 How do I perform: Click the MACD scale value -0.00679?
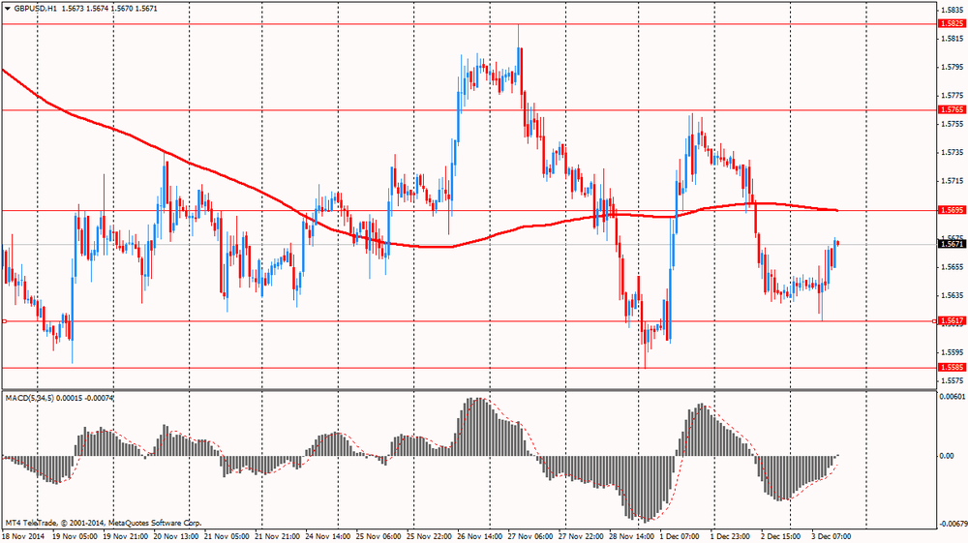[952, 525]
